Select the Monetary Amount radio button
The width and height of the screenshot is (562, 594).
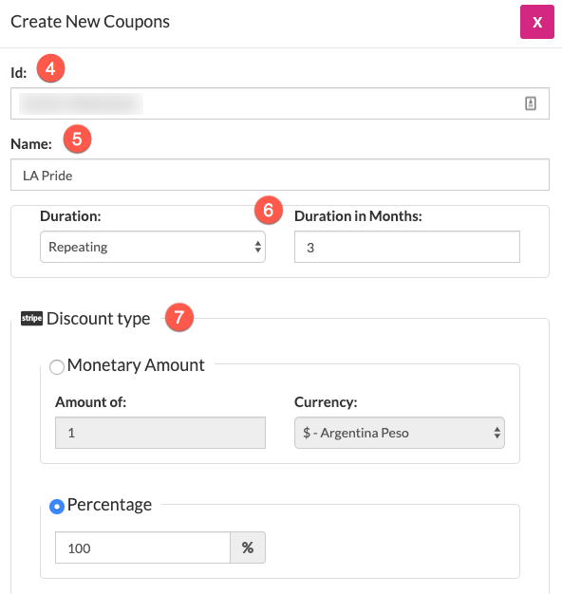pos(57,366)
